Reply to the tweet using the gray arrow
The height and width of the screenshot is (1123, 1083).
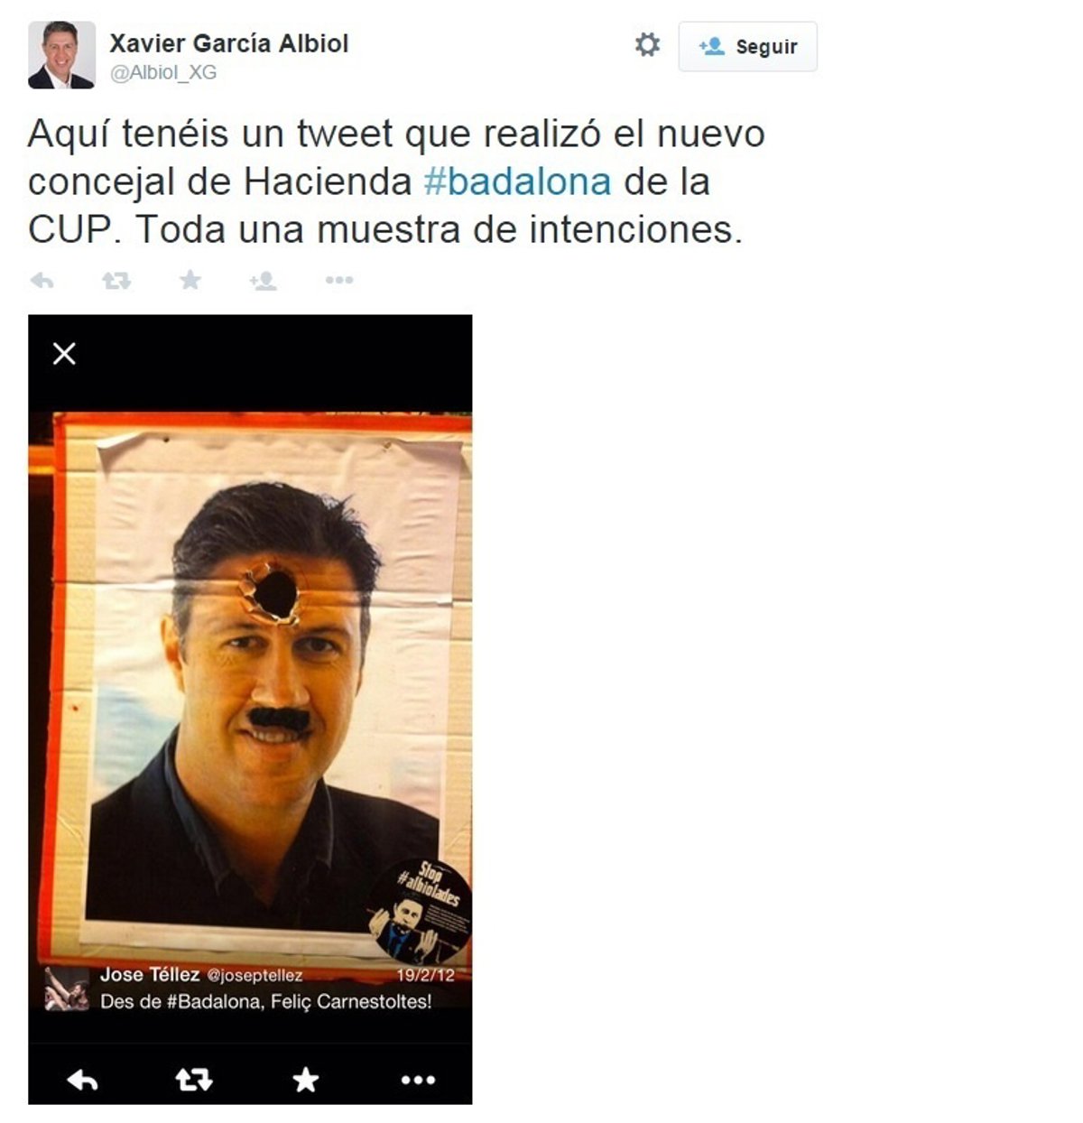[x=42, y=281]
